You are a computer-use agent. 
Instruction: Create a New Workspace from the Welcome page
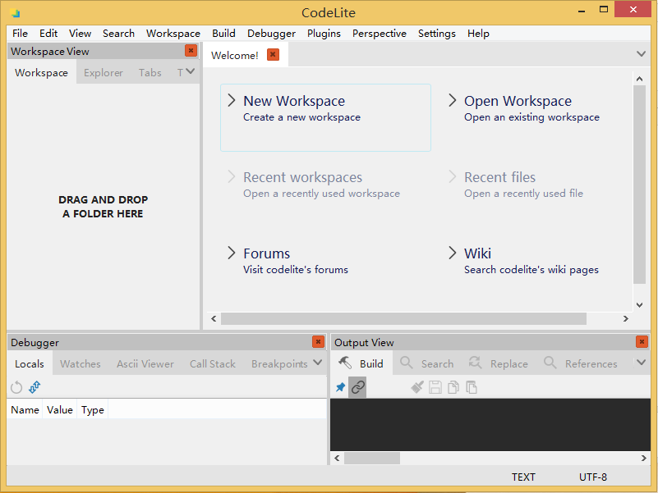pyautogui.click(x=294, y=100)
